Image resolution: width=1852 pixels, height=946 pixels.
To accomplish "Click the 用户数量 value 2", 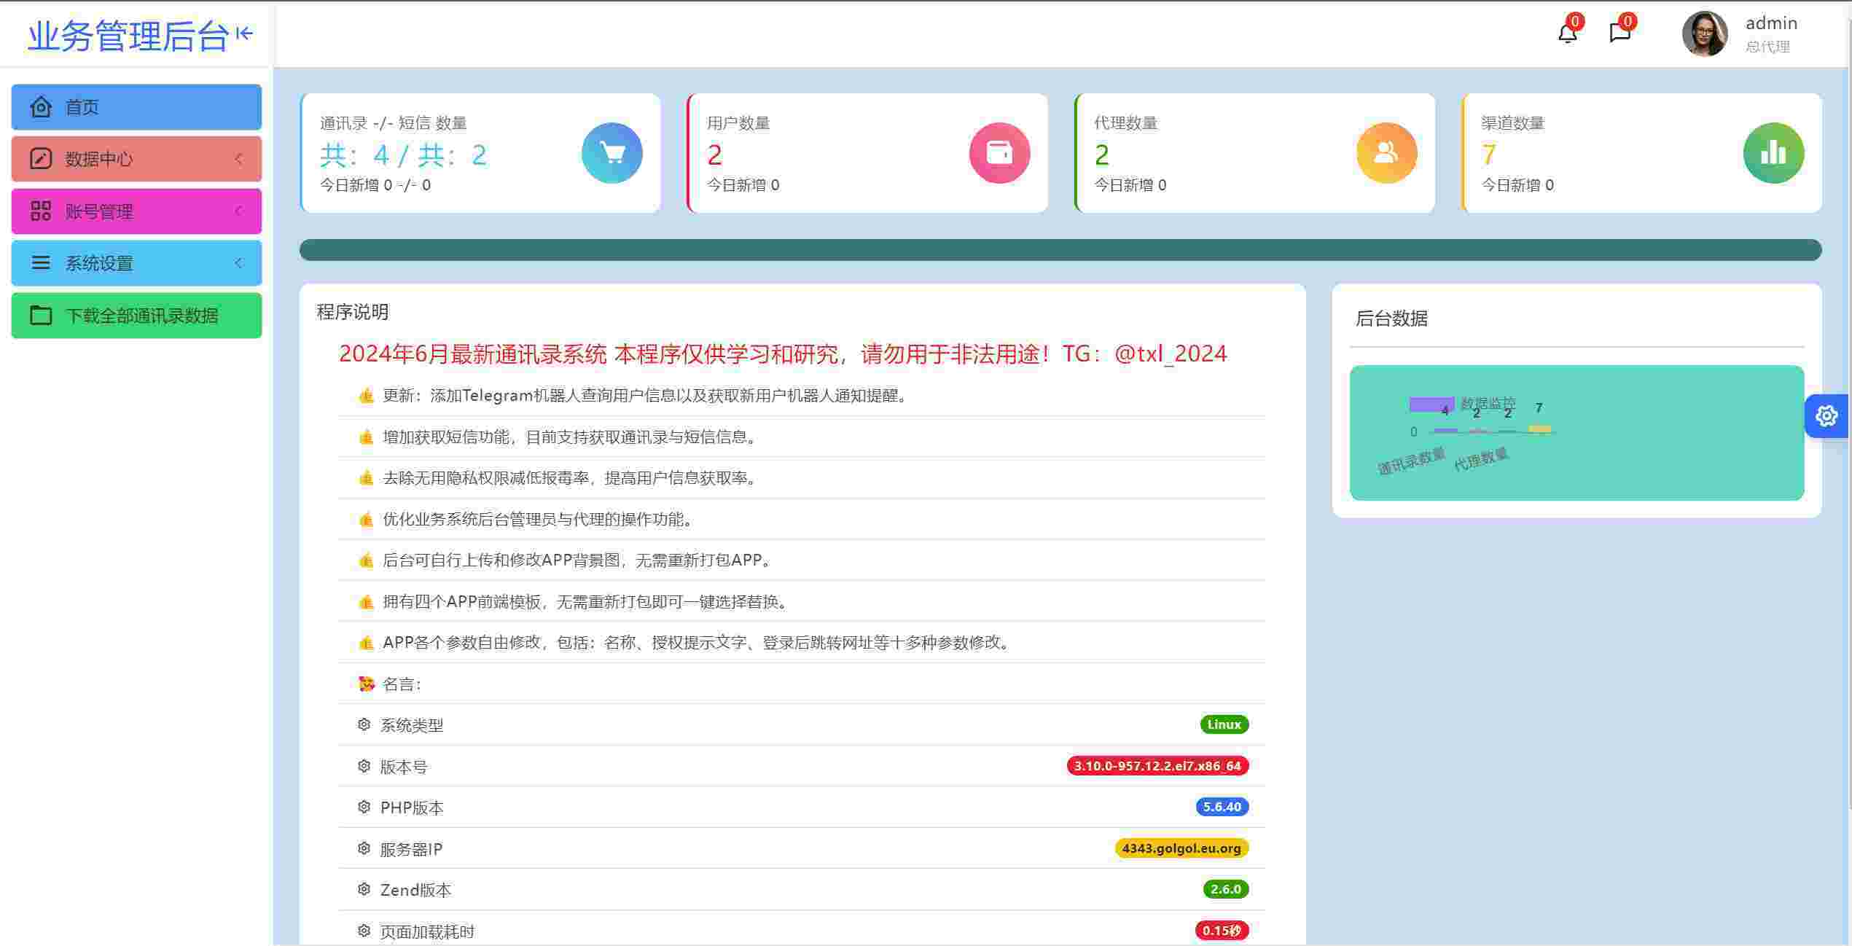I will click(x=714, y=155).
